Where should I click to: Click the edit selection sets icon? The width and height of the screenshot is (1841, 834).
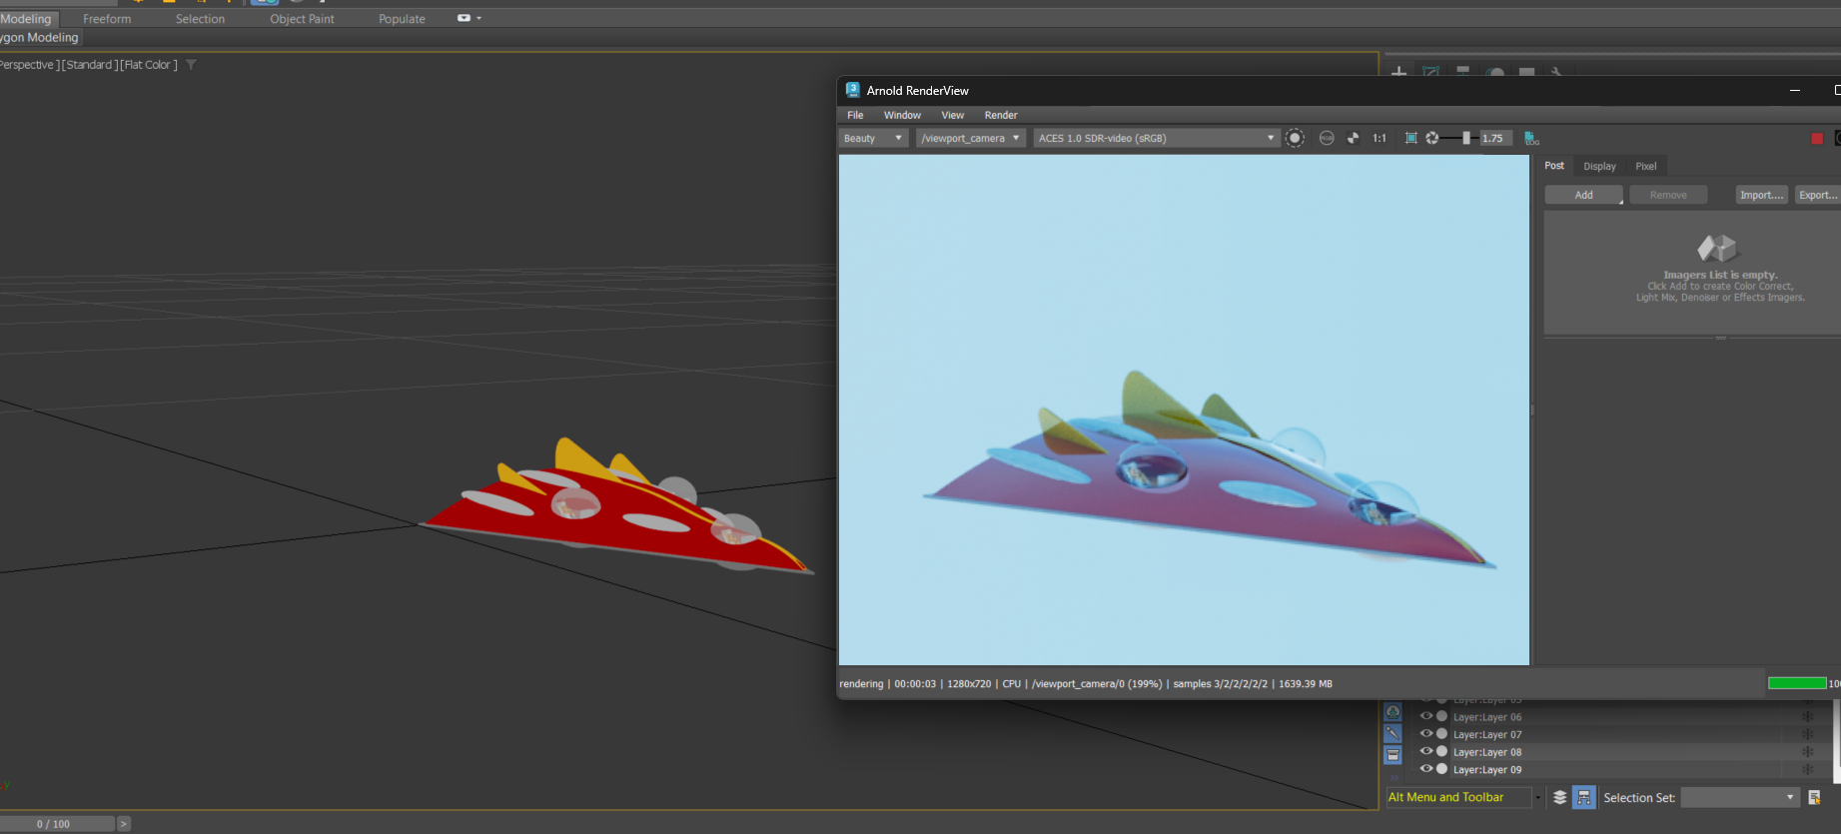pyautogui.click(x=1814, y=797)
